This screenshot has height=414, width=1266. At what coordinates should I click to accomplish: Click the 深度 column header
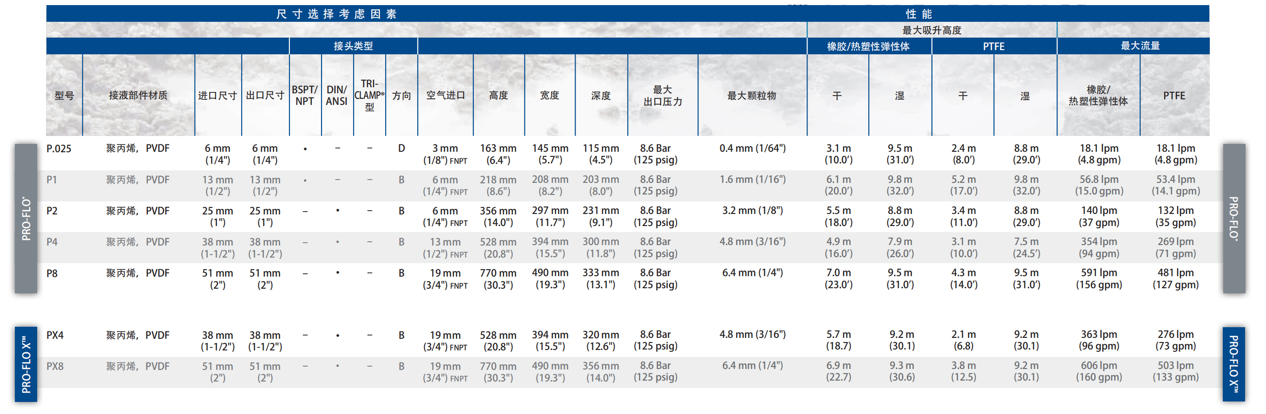tap(601, 95)
